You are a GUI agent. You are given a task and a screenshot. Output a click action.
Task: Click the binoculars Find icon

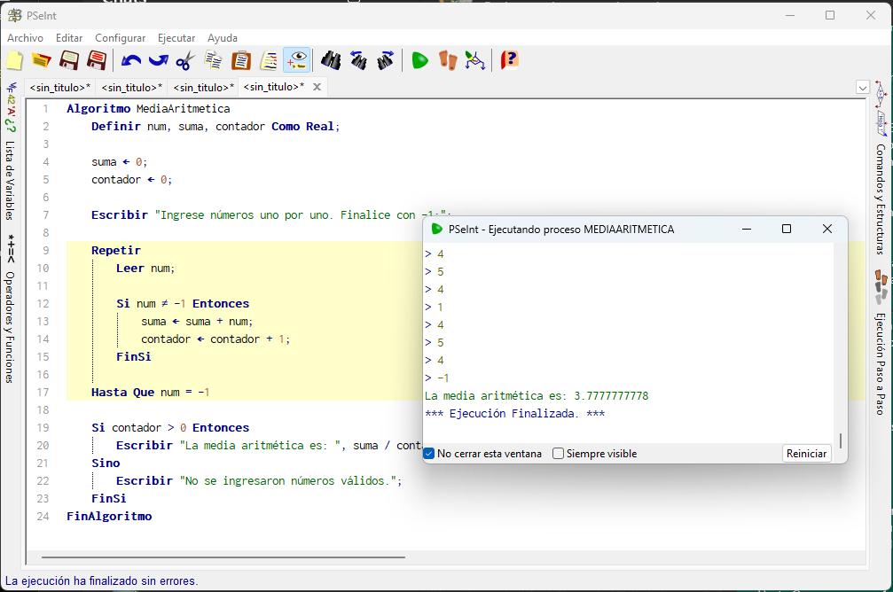click(331, 60)
